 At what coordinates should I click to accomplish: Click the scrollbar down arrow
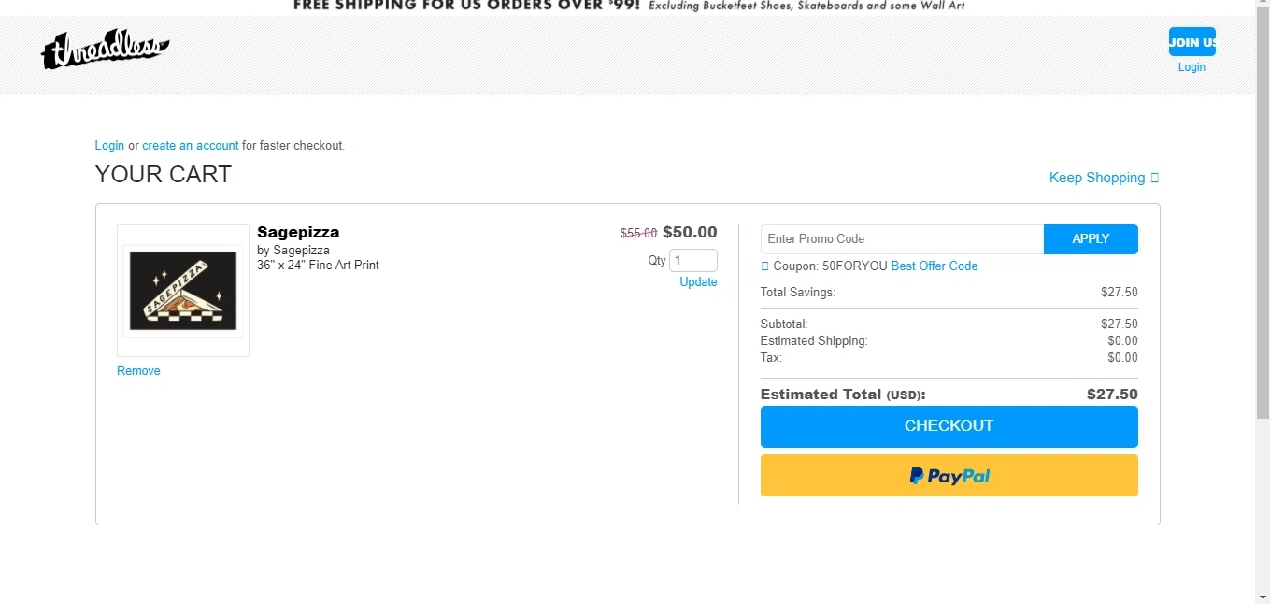pos(1263,597)
